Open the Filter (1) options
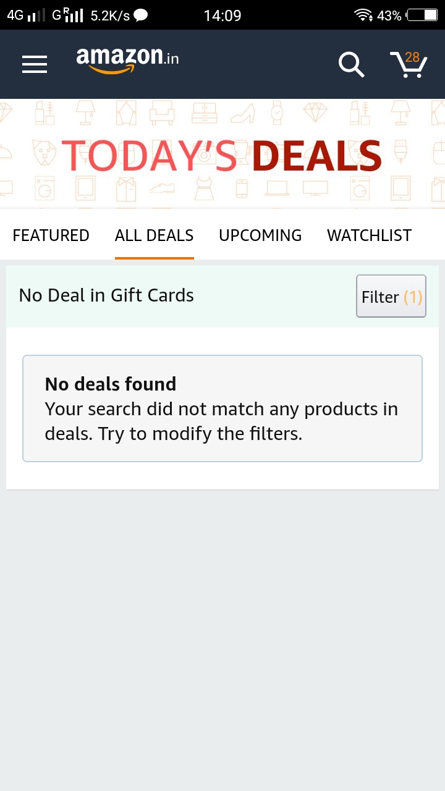The height and width of the screenshot is (791, 445). tap(391, 297)
